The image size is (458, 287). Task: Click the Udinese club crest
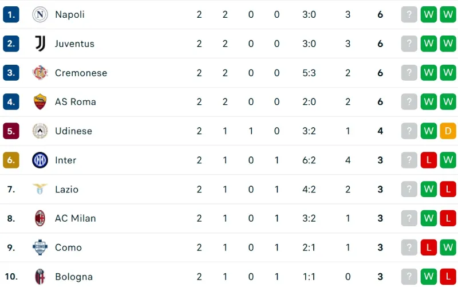[40, 131]
